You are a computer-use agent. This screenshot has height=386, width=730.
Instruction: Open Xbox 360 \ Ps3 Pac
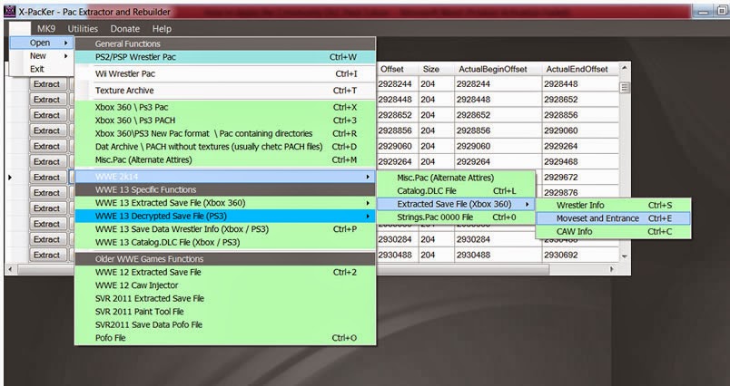tap(225, 107)
